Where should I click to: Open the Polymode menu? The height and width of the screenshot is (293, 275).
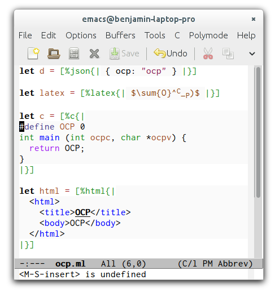[208, 35]
